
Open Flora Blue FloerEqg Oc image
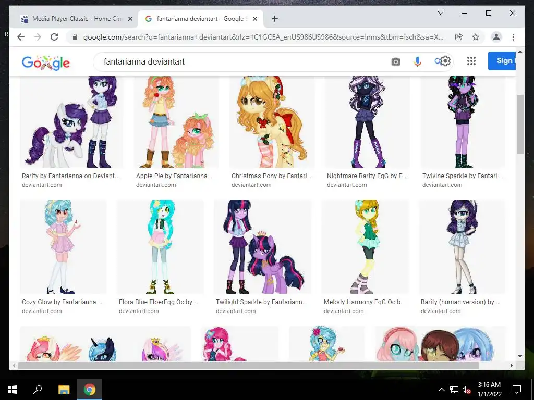(x=160, y=247)
